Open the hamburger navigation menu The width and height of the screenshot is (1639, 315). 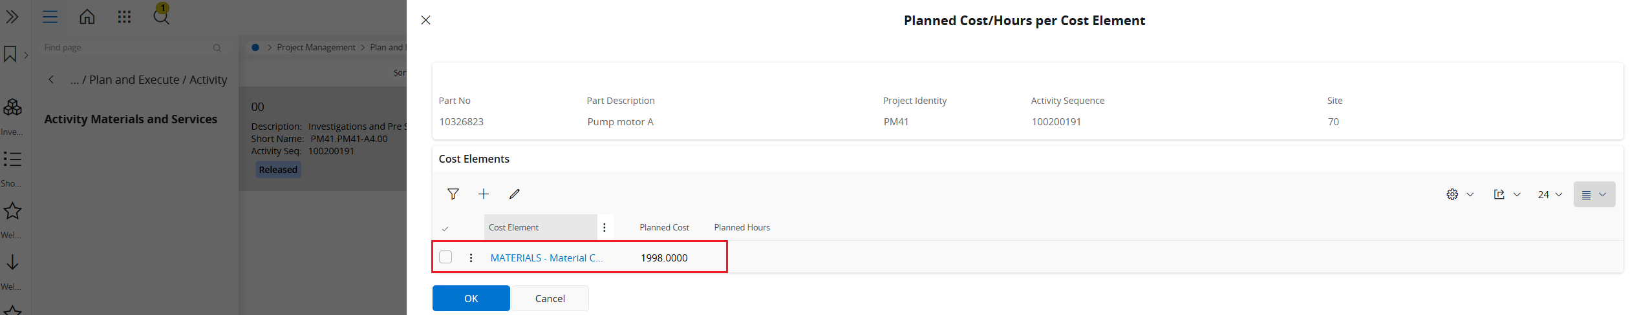click(50, 17)
